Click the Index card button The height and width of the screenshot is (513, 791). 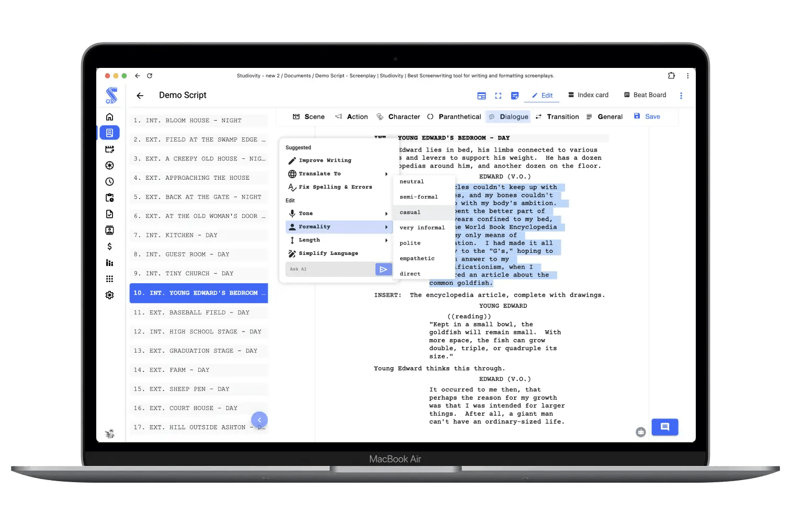588,95
